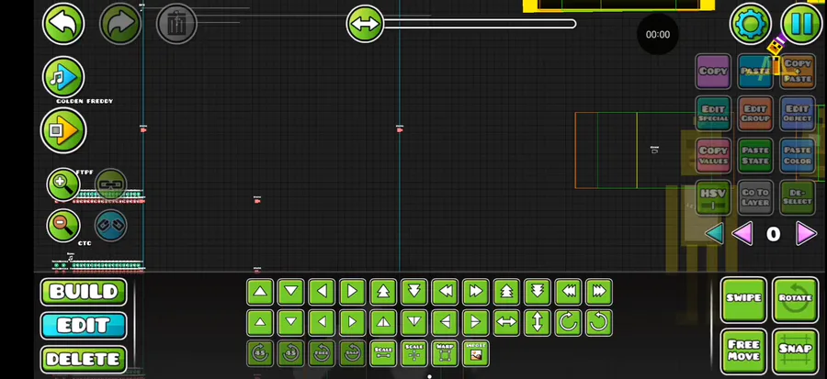The image size is (827, 379).
Task: Rotate counter-clockwise with the circular arrow
Action: point(599,322)
